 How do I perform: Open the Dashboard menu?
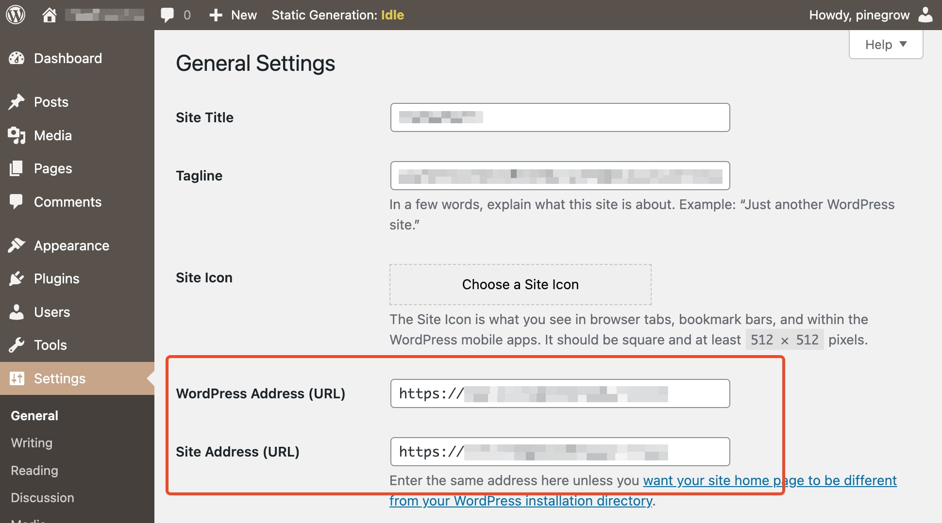[77, 58]
